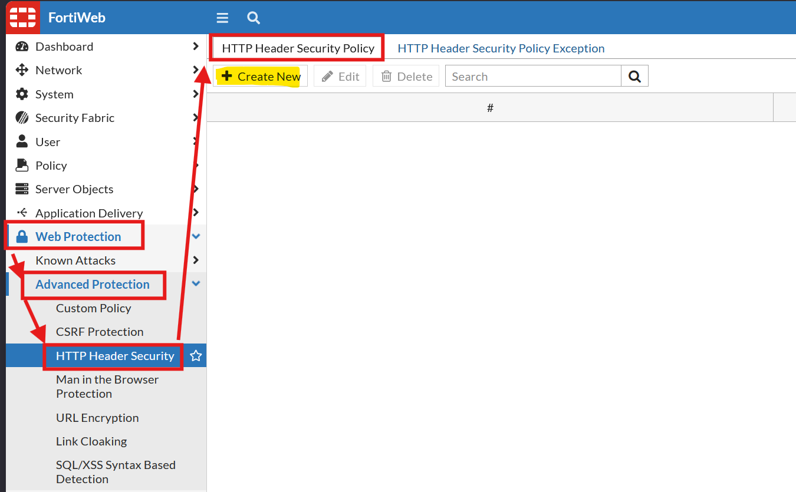The image size is (796, 492).
Task: Open Man in the Browser Protection
Action: point(107,387)
